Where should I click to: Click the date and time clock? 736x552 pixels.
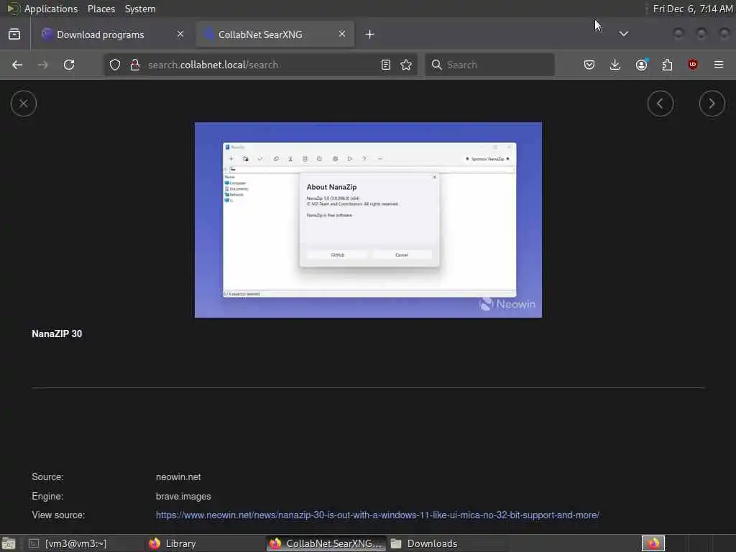click(x=692, y=9)
